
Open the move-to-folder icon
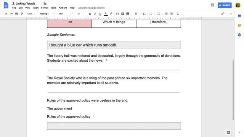click(45, 3)
